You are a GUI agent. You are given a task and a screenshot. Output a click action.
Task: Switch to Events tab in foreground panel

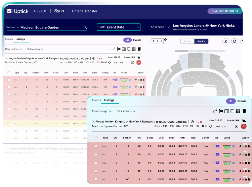coord(96,100)
